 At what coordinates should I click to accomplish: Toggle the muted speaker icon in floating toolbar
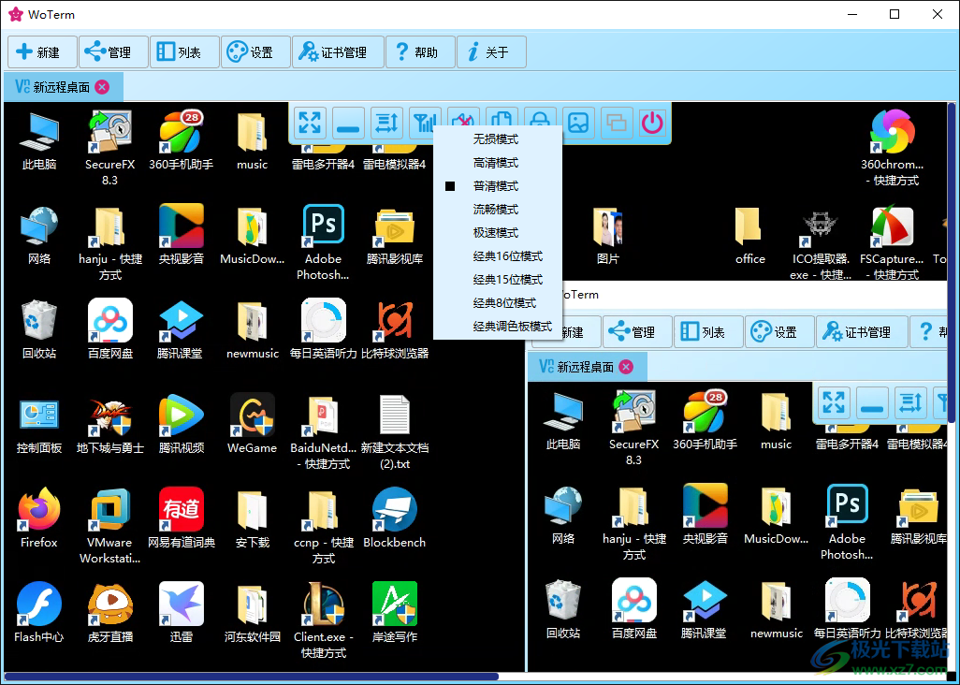coord(463,118)
